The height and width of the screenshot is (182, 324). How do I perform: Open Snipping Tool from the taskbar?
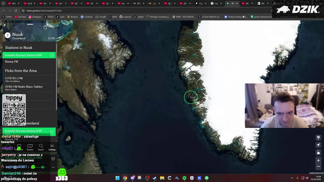tap(140, 178)
